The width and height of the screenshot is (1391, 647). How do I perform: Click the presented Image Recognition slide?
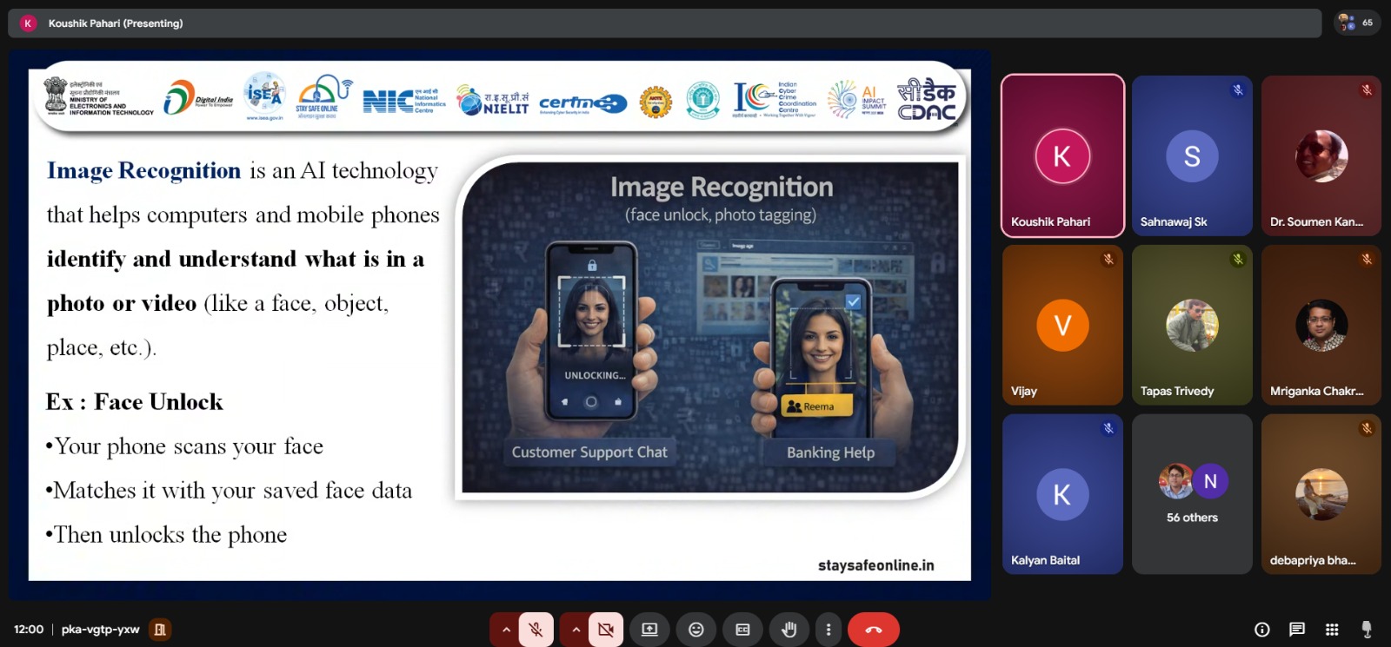[x=499, y=321]
